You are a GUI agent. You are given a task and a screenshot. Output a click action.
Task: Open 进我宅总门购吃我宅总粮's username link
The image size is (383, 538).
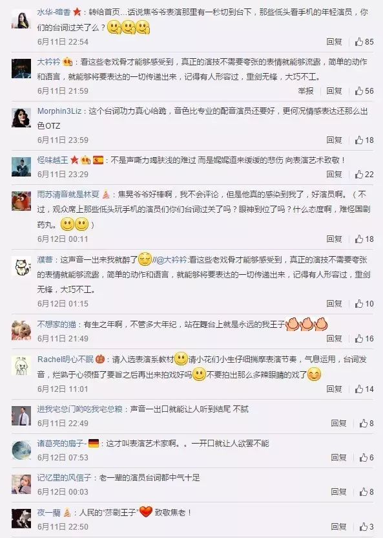pyautogui.click(x=80, y=409)
